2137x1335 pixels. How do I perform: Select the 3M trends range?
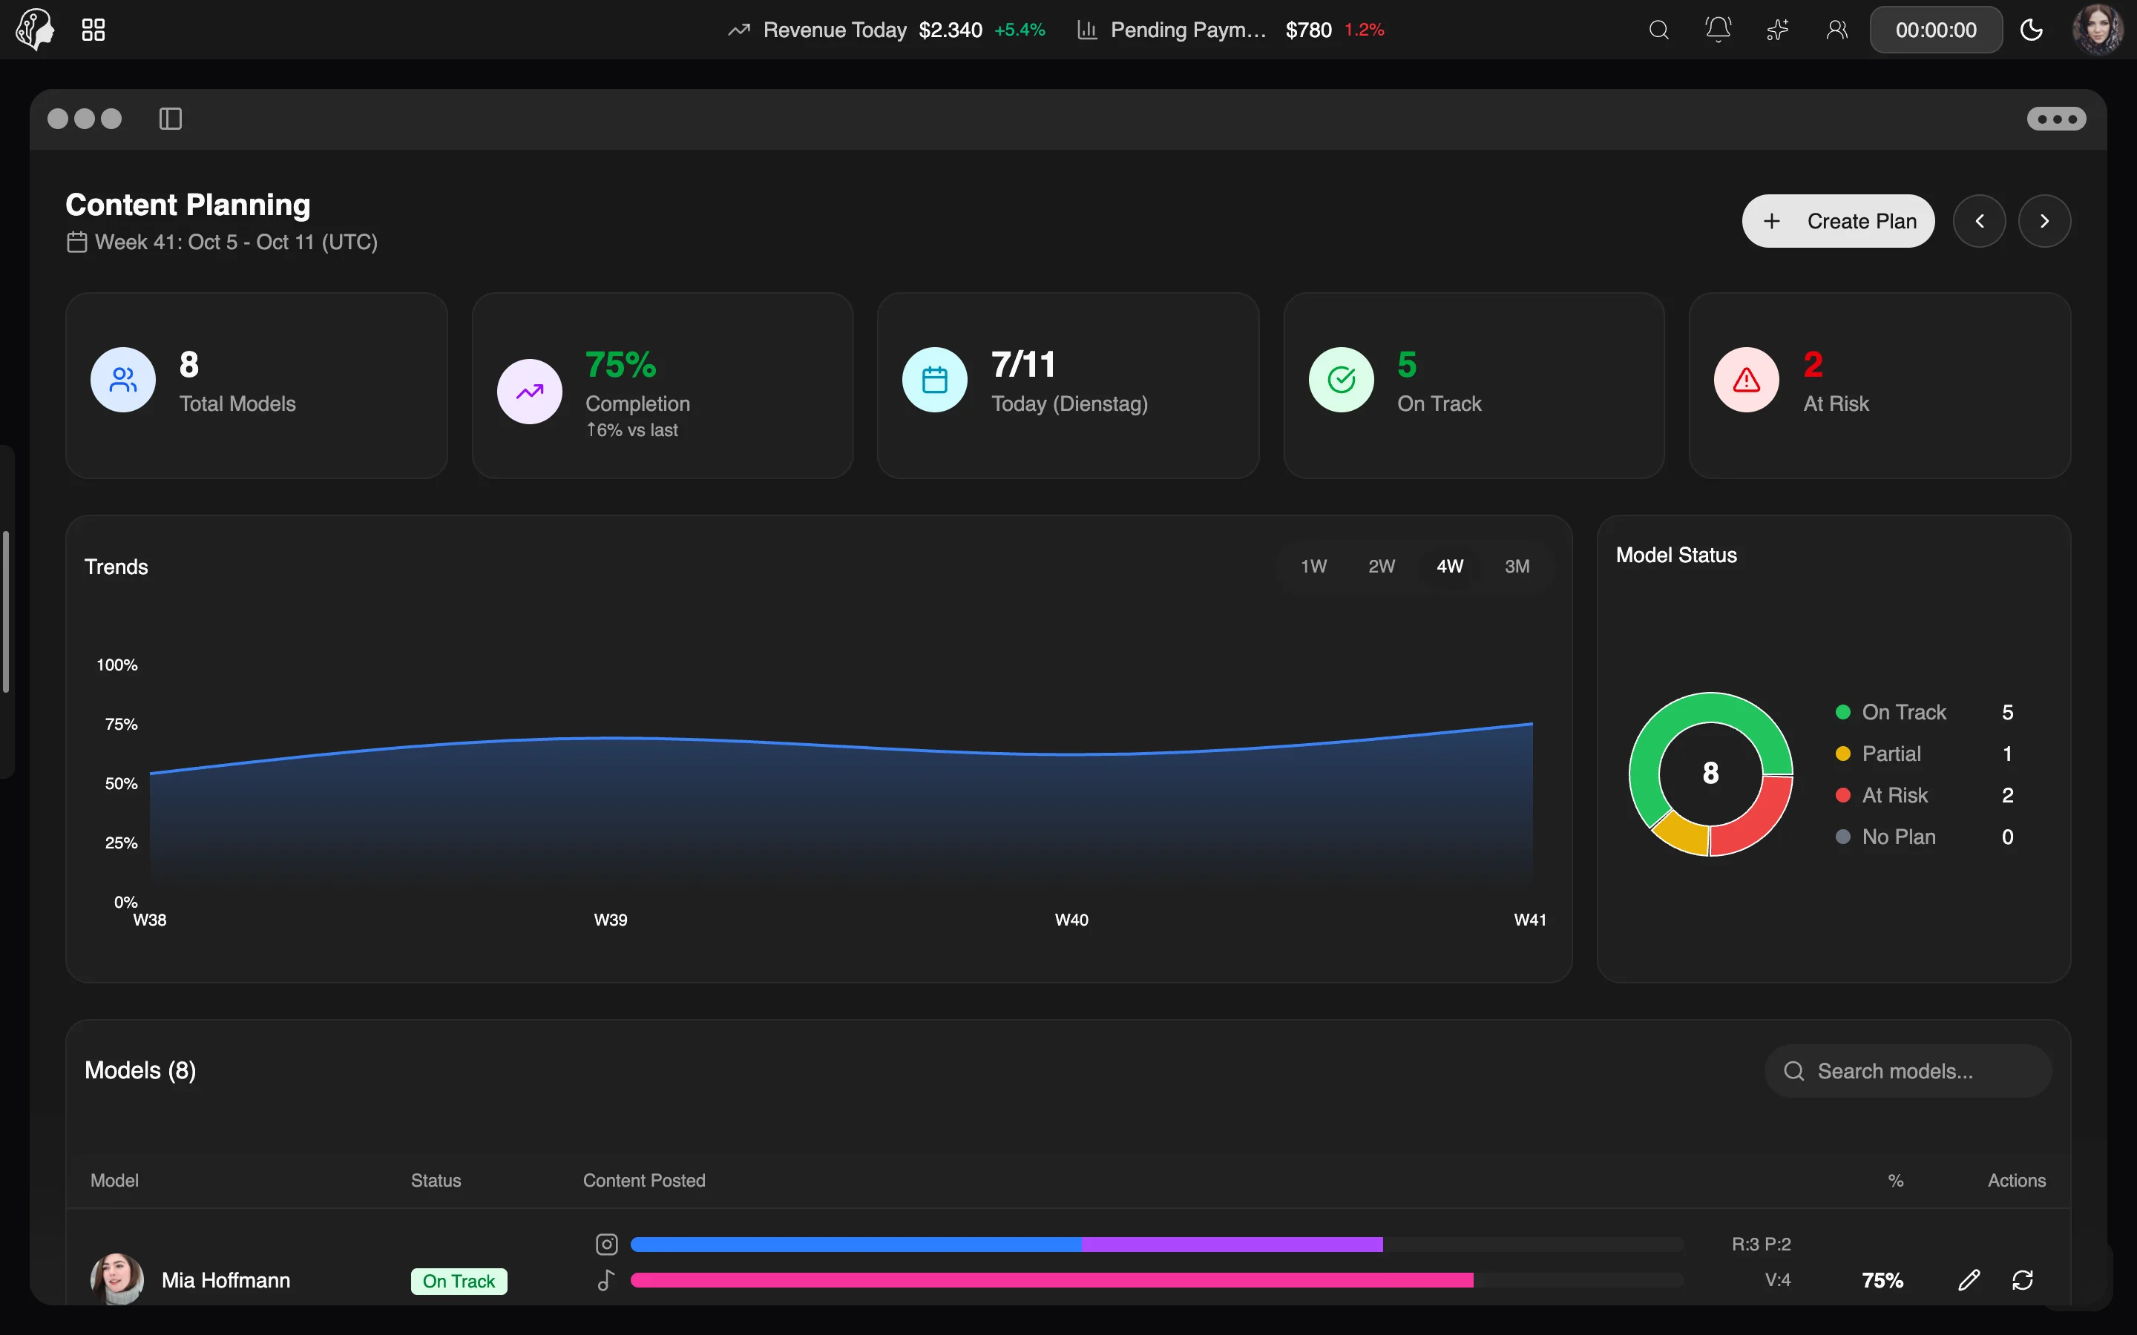point(1517,566)
